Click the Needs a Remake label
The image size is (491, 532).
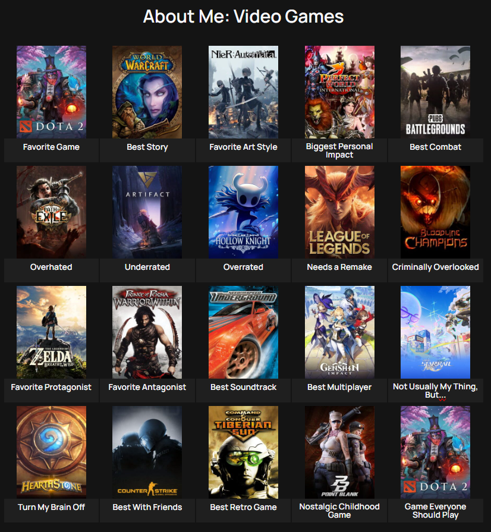[339, 267]
